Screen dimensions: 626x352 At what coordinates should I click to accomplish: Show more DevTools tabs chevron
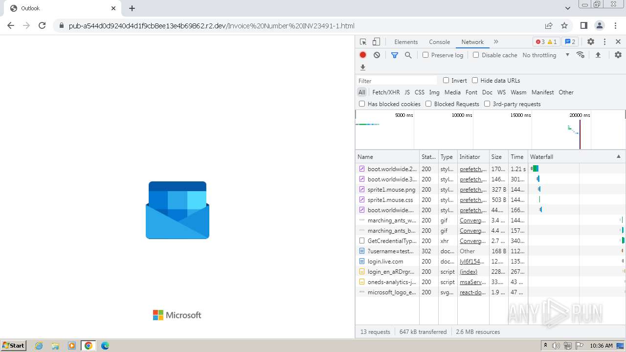point(496,42)
